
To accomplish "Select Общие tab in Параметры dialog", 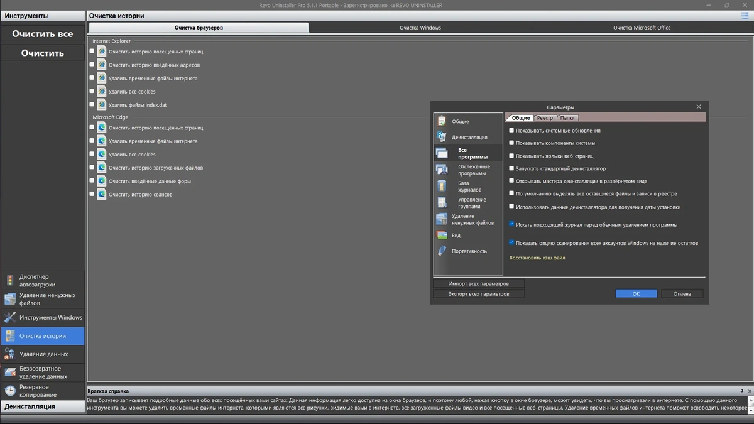I will click(x=520, y=118).
